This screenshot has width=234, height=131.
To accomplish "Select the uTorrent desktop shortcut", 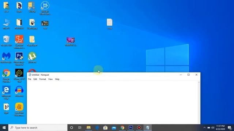I will coord(32,58).
